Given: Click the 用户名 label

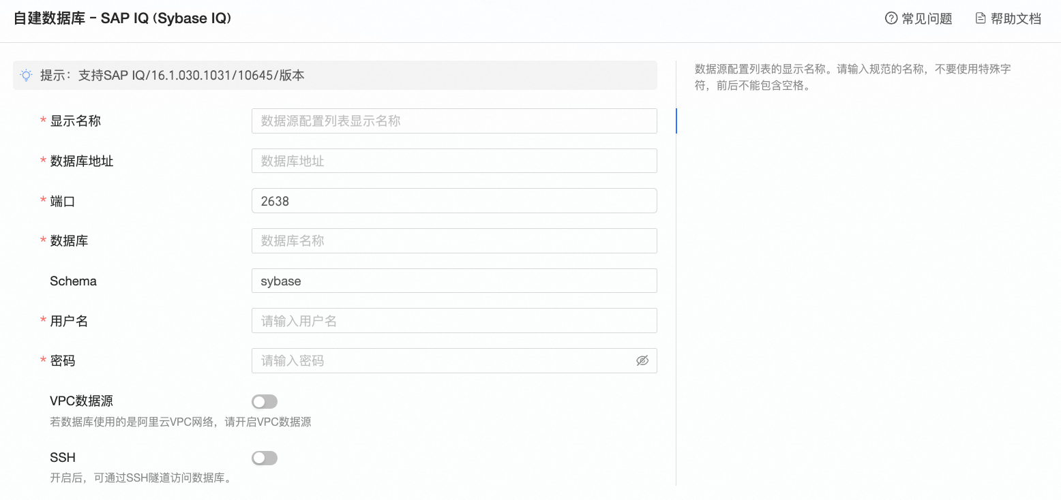Looking at the screenshot, I should (x=69, y=322).
